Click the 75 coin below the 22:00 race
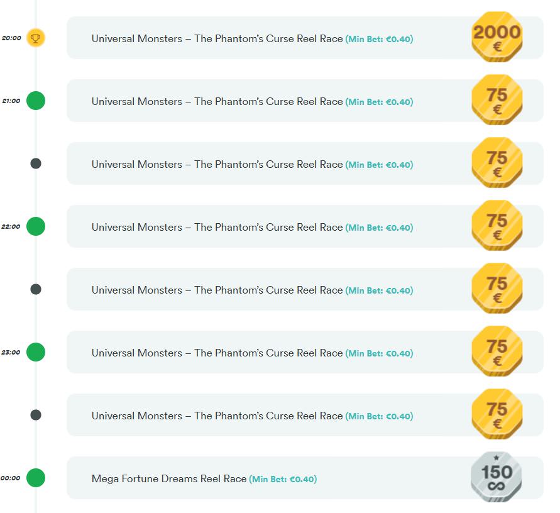The width and height of the screenshot is (560, 513). (497, 289)
